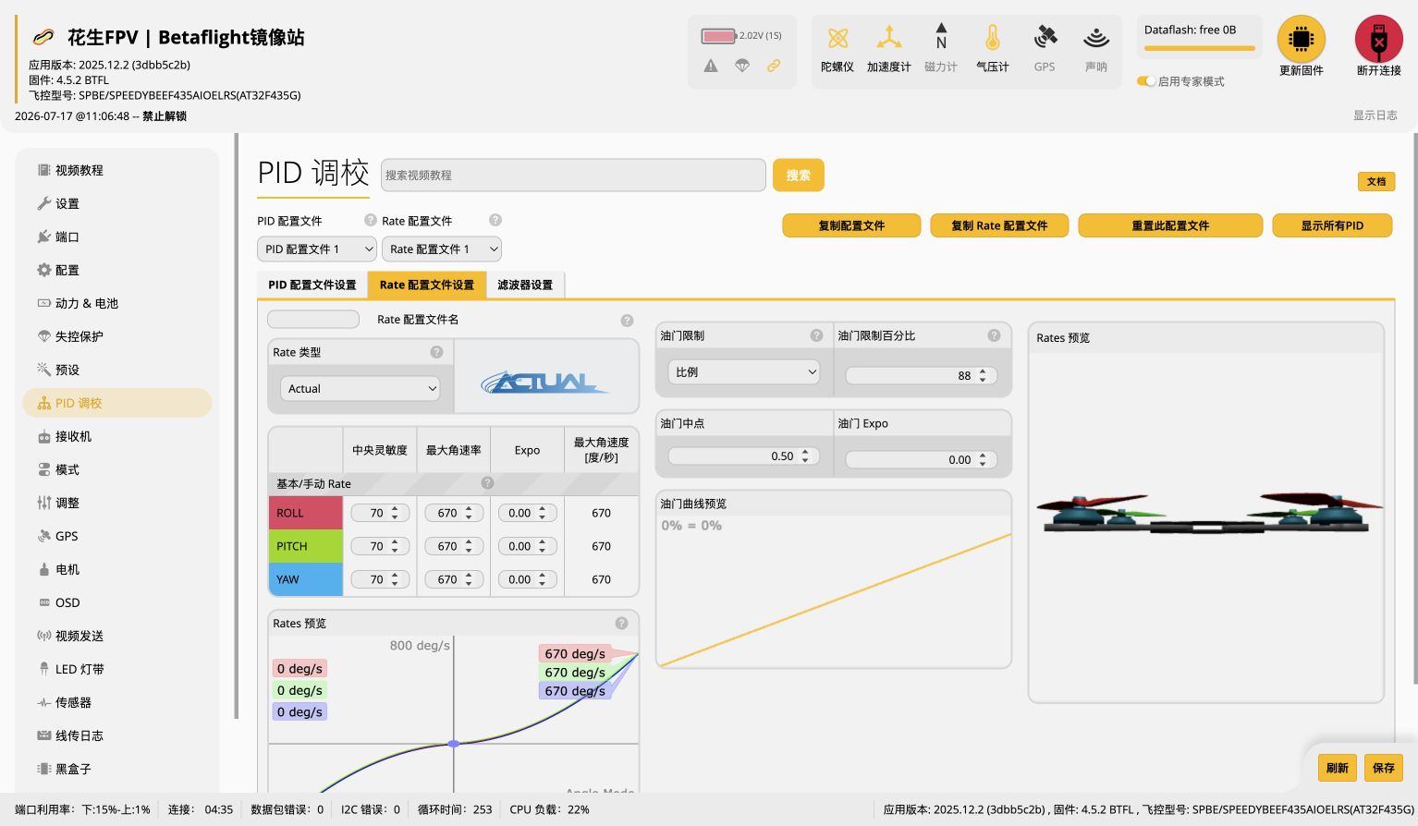This screenshot has width=1418, height=826.
Task: Click the disconnect (断开连接) USB icon
Action: [x=1378, y=39]
